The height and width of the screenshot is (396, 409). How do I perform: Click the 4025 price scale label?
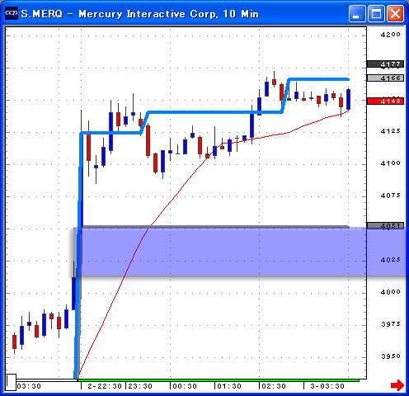coord(390,260)
